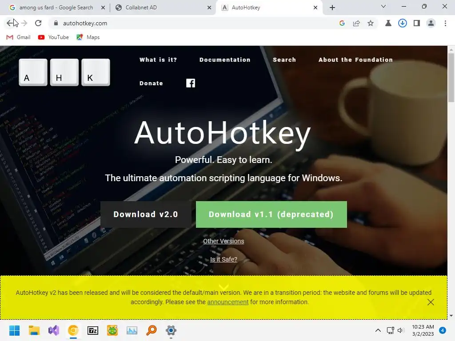The width and height of the screenshot is (455, 341).
Task: Open network status tray icon
Action: [390, 330]
